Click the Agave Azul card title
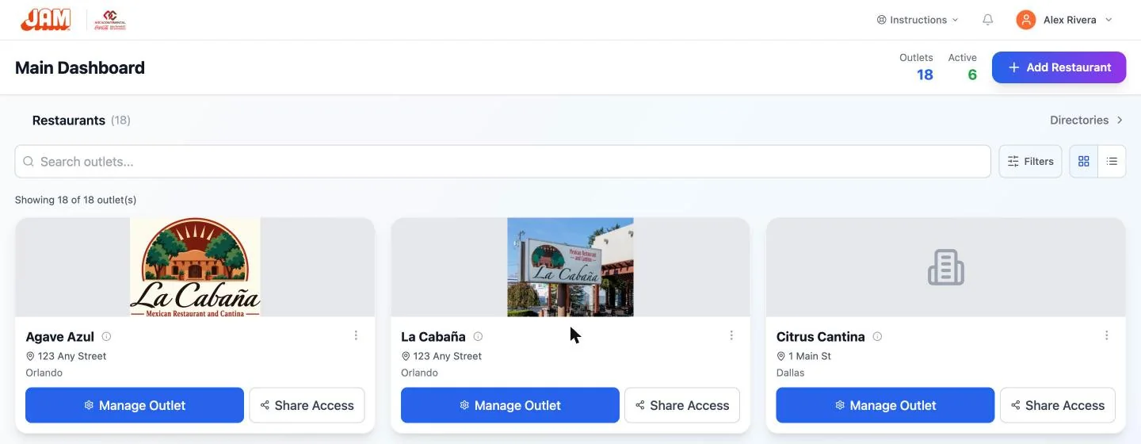The width and height of the screenshot is (1141, 444). [60, 337]
